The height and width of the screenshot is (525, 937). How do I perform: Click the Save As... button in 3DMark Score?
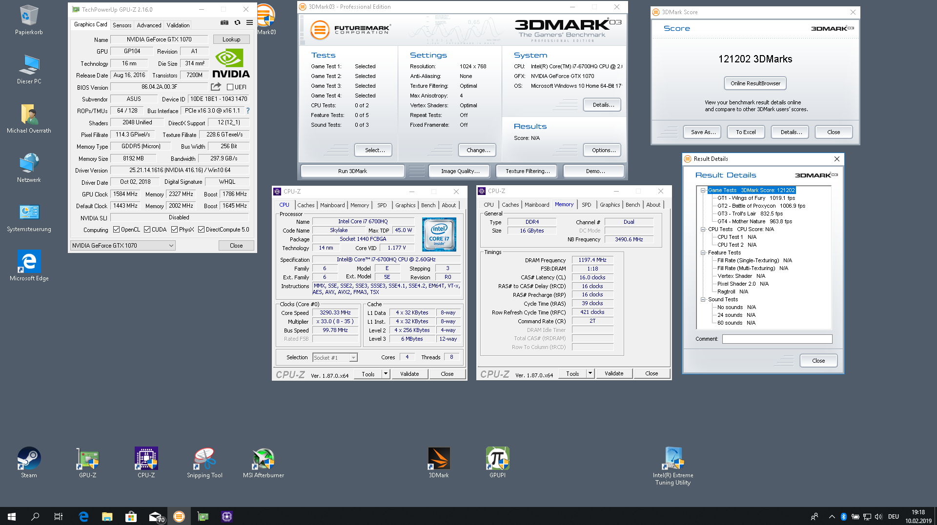(x=703, y=132)
